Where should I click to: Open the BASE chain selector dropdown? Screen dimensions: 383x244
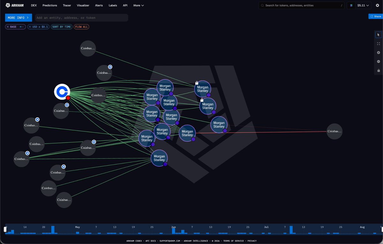click(x=22, y=27)
